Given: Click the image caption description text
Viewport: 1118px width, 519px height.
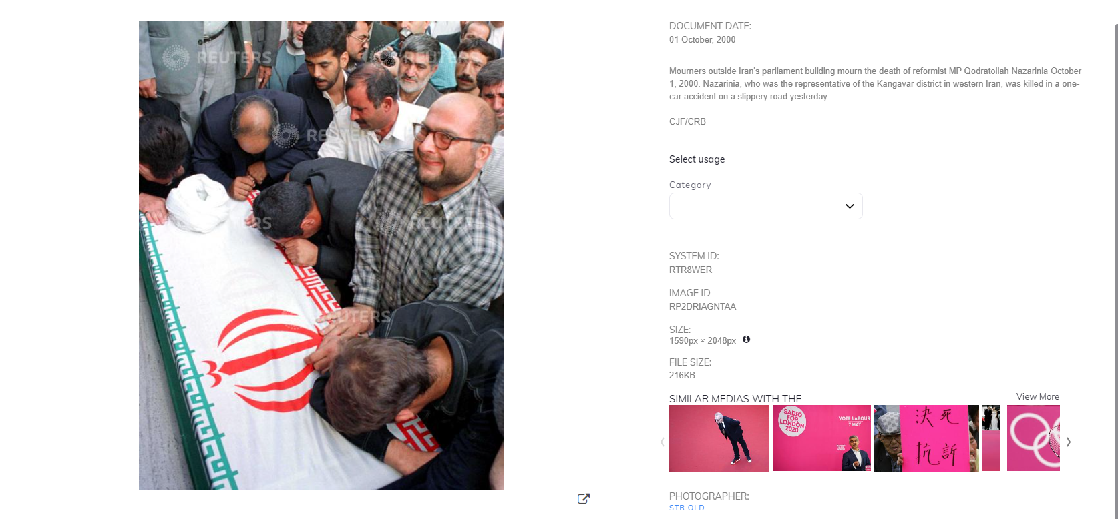Looking at the screenshot, I should [875, 83].
